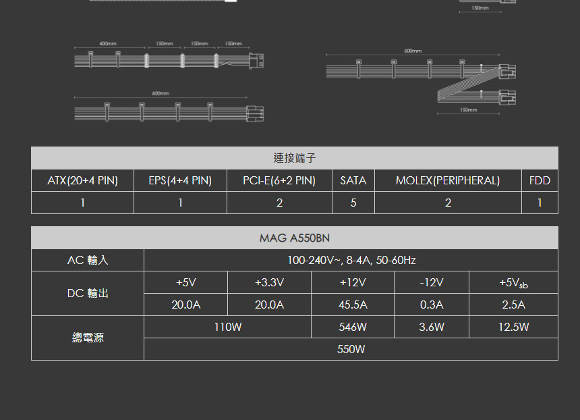Select the quantity 2 under PCI-E(6+2 PIN)

pos(279,203)
